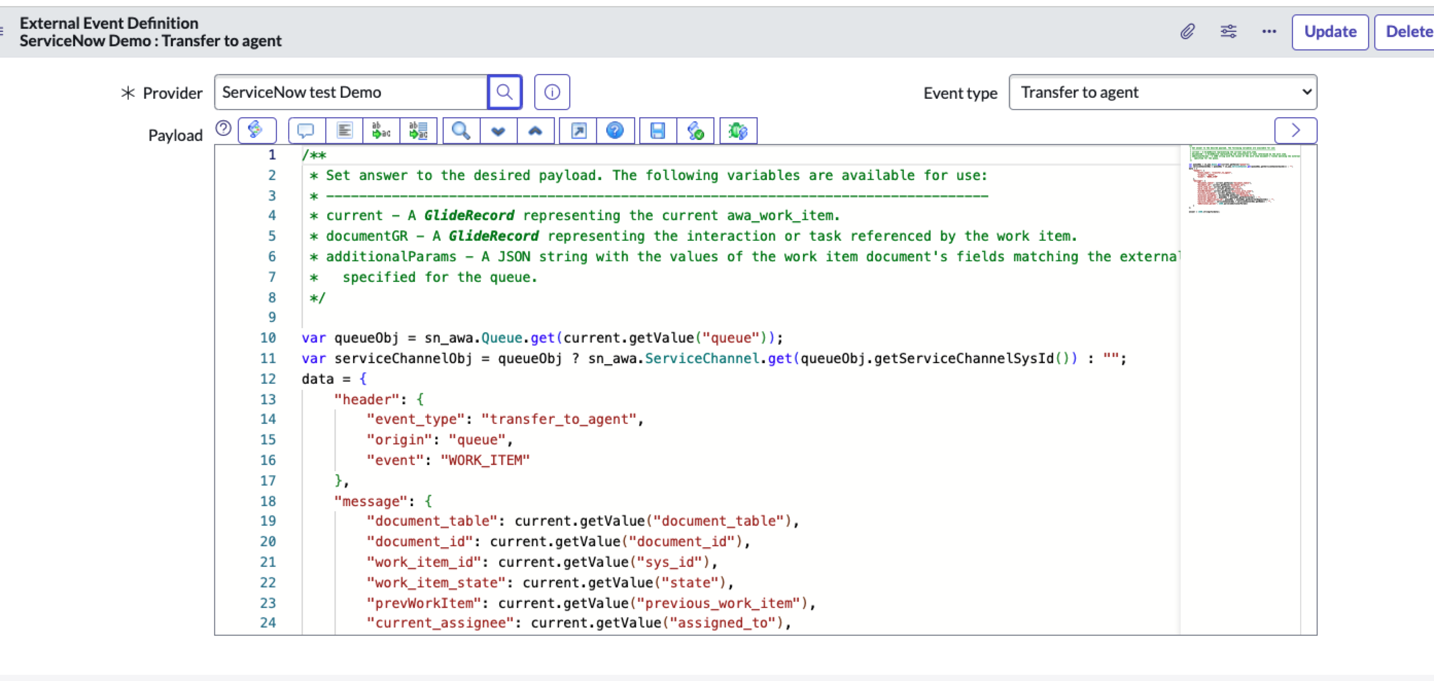1434x681 pixels.
Task: Click "prevWorkItem" key on line 23
Action: pos(424,602)
